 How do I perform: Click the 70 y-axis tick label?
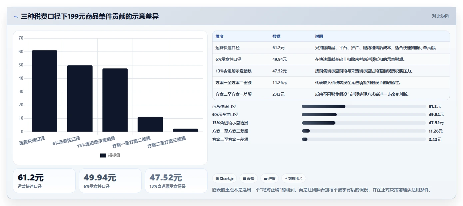click(21, 38)
